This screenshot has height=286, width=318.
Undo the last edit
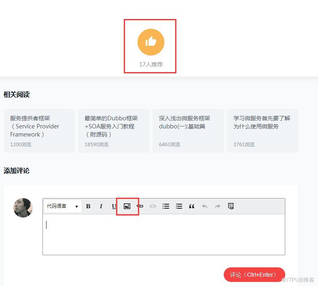205,206
